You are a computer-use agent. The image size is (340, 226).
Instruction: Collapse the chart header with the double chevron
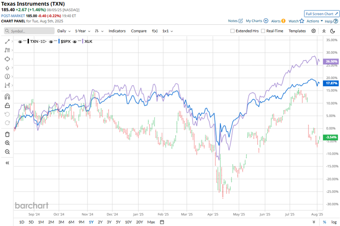click(x=324, y=31)
